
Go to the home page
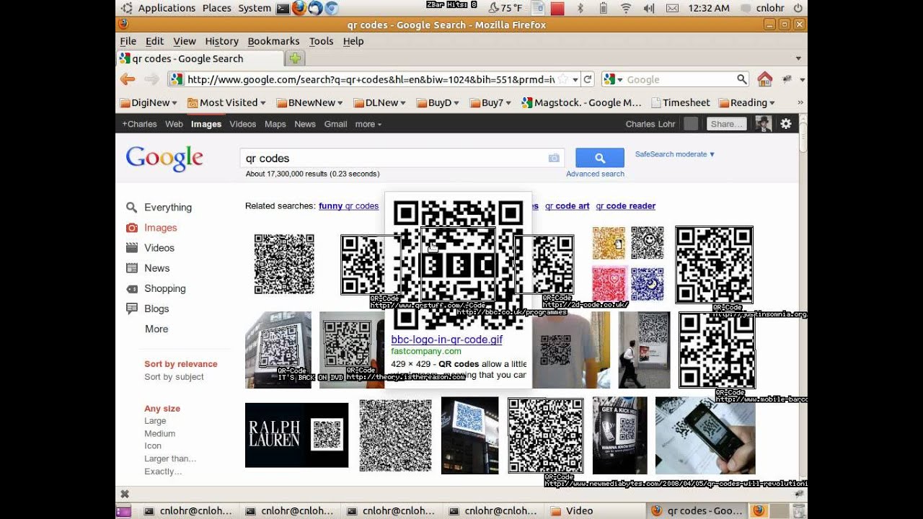pyautogui.click(x=765, y=79)
